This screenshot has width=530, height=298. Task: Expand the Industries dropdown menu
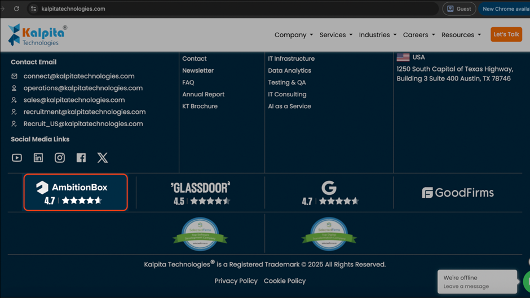pyautogui.click(x=377, y=35)
